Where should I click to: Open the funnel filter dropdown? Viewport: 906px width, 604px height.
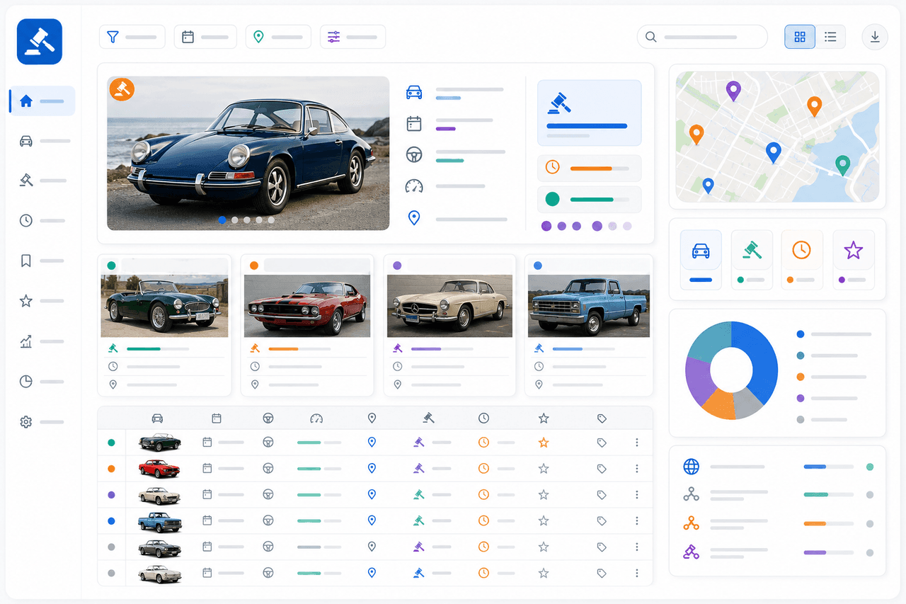[x=132, y=37]
